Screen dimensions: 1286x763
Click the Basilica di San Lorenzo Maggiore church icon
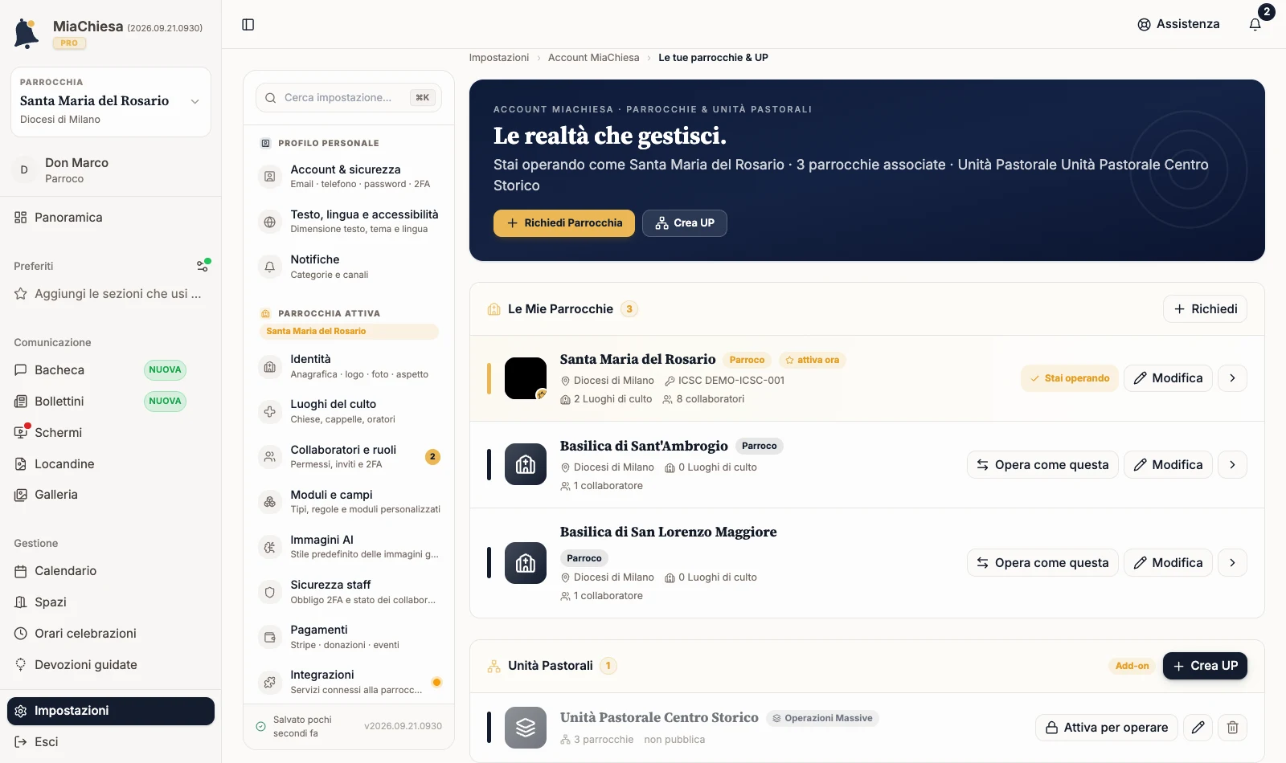526,563
